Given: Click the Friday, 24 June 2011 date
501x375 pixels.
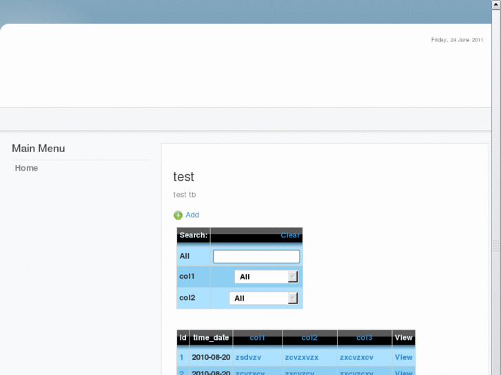Looking at the screenshot, I should click(x=457, y=40).
